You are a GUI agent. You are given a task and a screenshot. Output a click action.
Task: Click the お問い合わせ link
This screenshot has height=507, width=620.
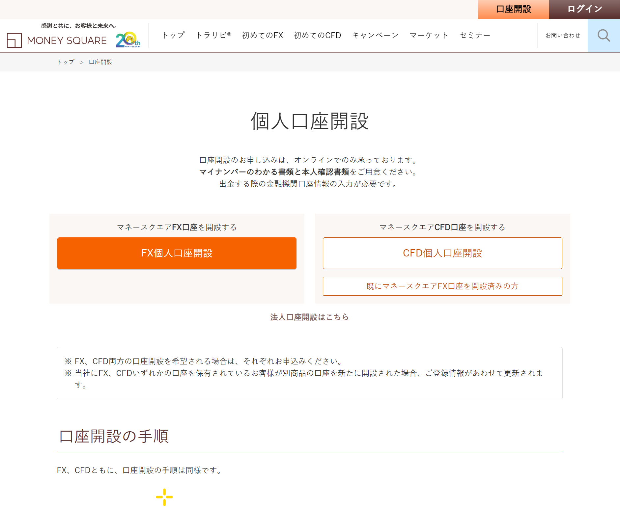click(563, 35)
